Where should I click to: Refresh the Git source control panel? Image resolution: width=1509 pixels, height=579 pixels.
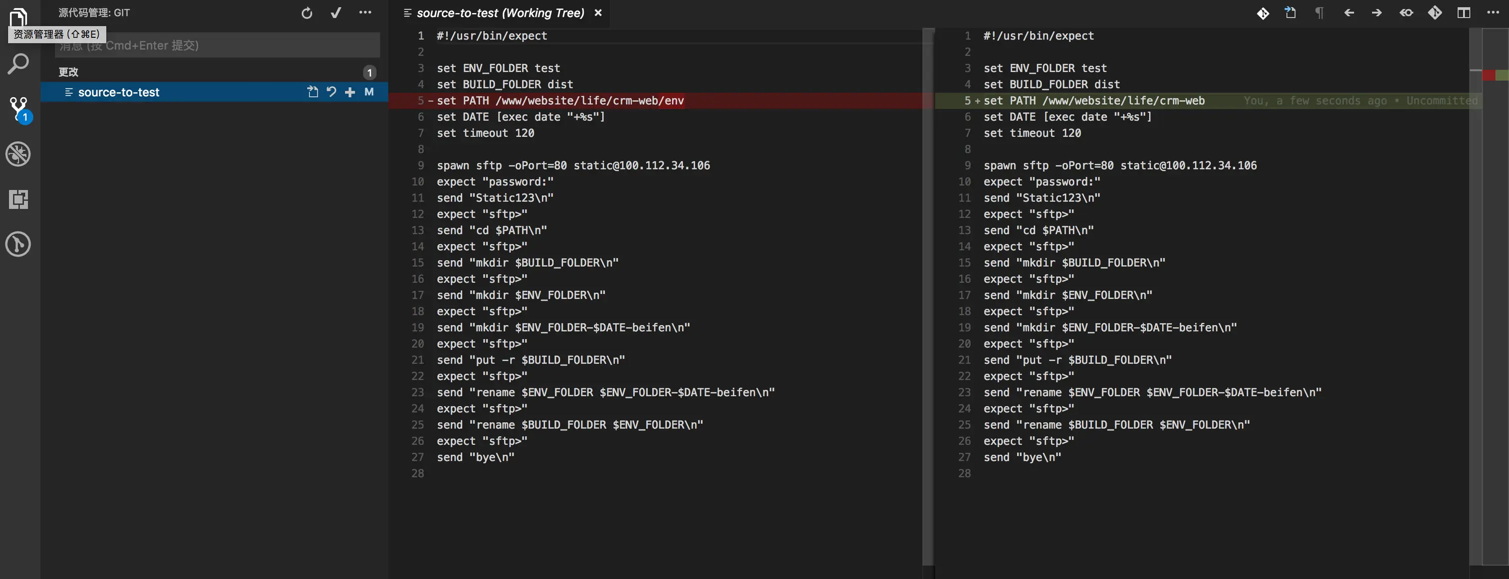click(x=306, y=13)
